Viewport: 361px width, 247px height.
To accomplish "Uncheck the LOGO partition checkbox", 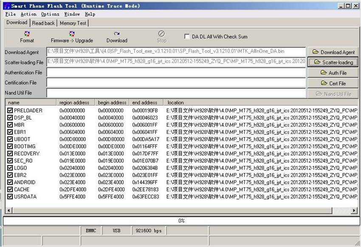I will tap(10, 168).
